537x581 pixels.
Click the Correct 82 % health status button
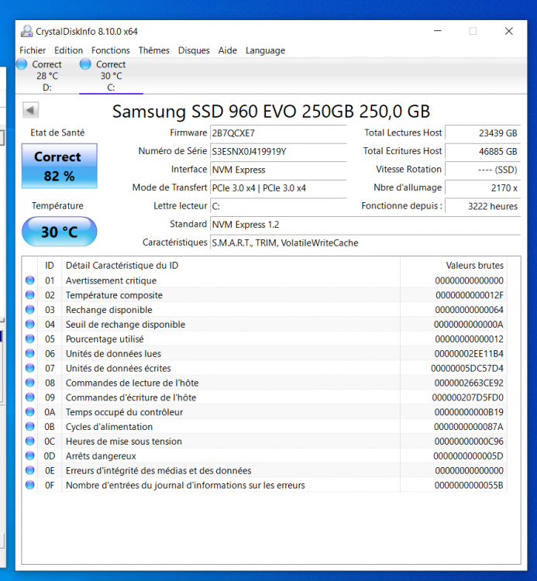59,166
